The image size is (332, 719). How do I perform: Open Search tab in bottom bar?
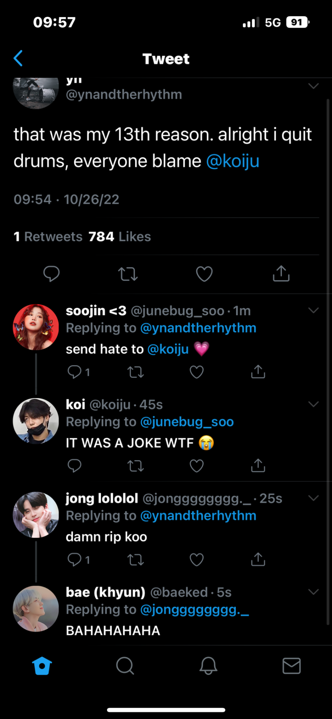[x=125, y=666]
